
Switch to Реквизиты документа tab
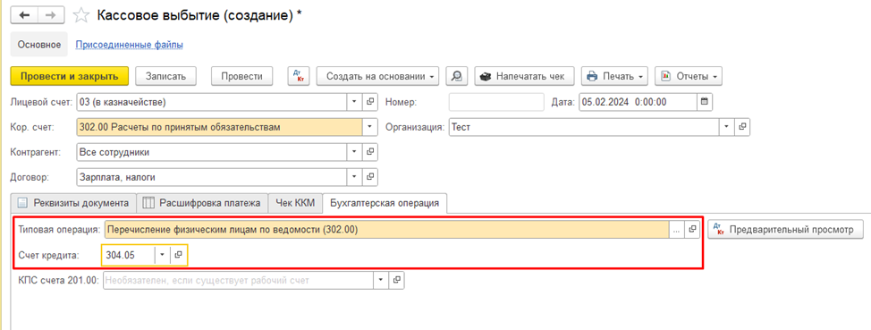[73, 203]
